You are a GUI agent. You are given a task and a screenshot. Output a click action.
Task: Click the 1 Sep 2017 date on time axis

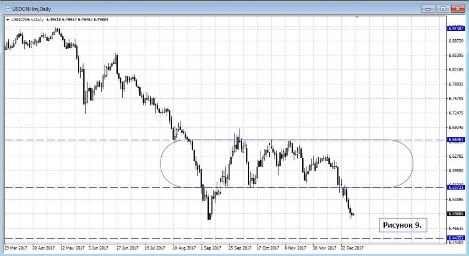(210, 248)
